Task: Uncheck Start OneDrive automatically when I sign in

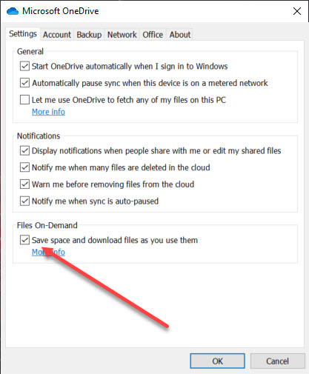Action: (24, 66)
